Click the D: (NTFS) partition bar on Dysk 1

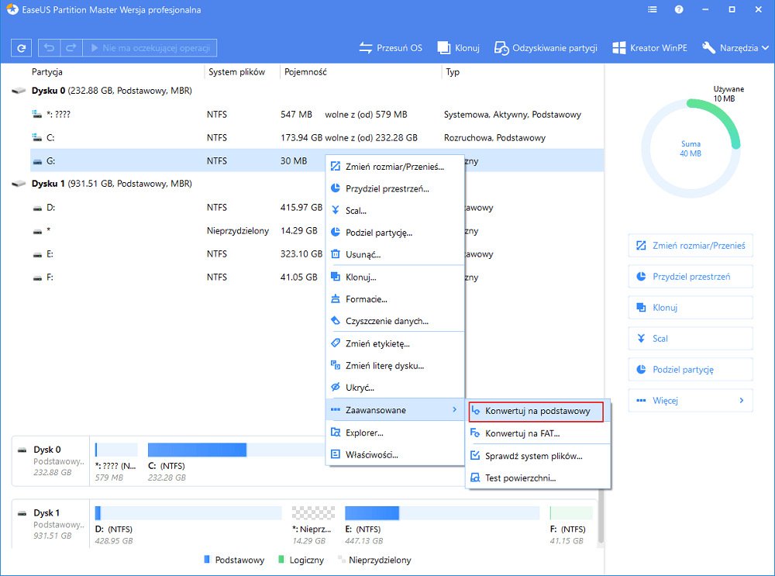188,513
